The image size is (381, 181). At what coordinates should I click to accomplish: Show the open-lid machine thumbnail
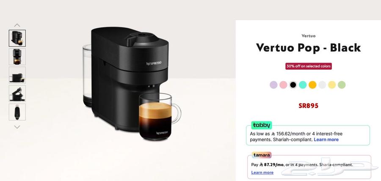[17, 93]
